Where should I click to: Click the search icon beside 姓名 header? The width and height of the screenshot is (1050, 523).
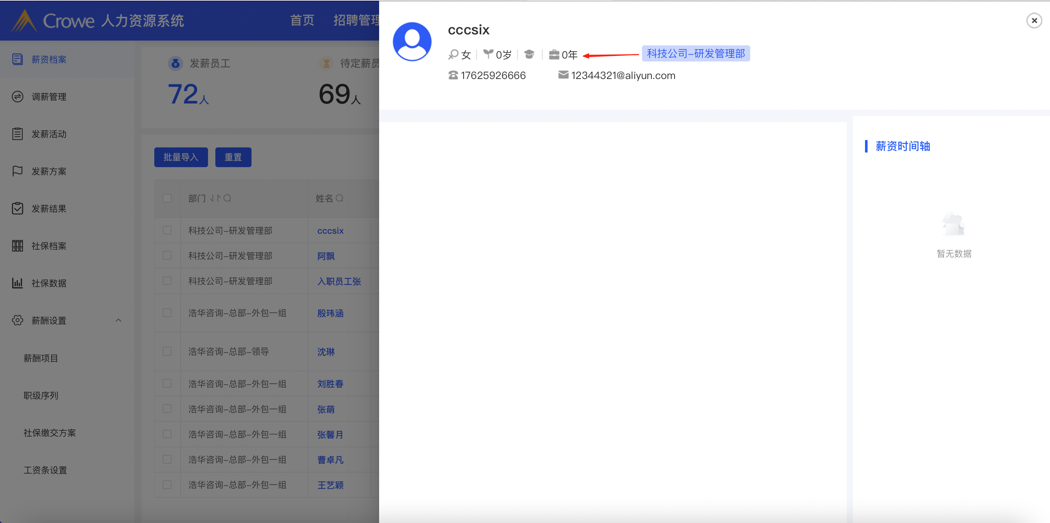[340, 198]
